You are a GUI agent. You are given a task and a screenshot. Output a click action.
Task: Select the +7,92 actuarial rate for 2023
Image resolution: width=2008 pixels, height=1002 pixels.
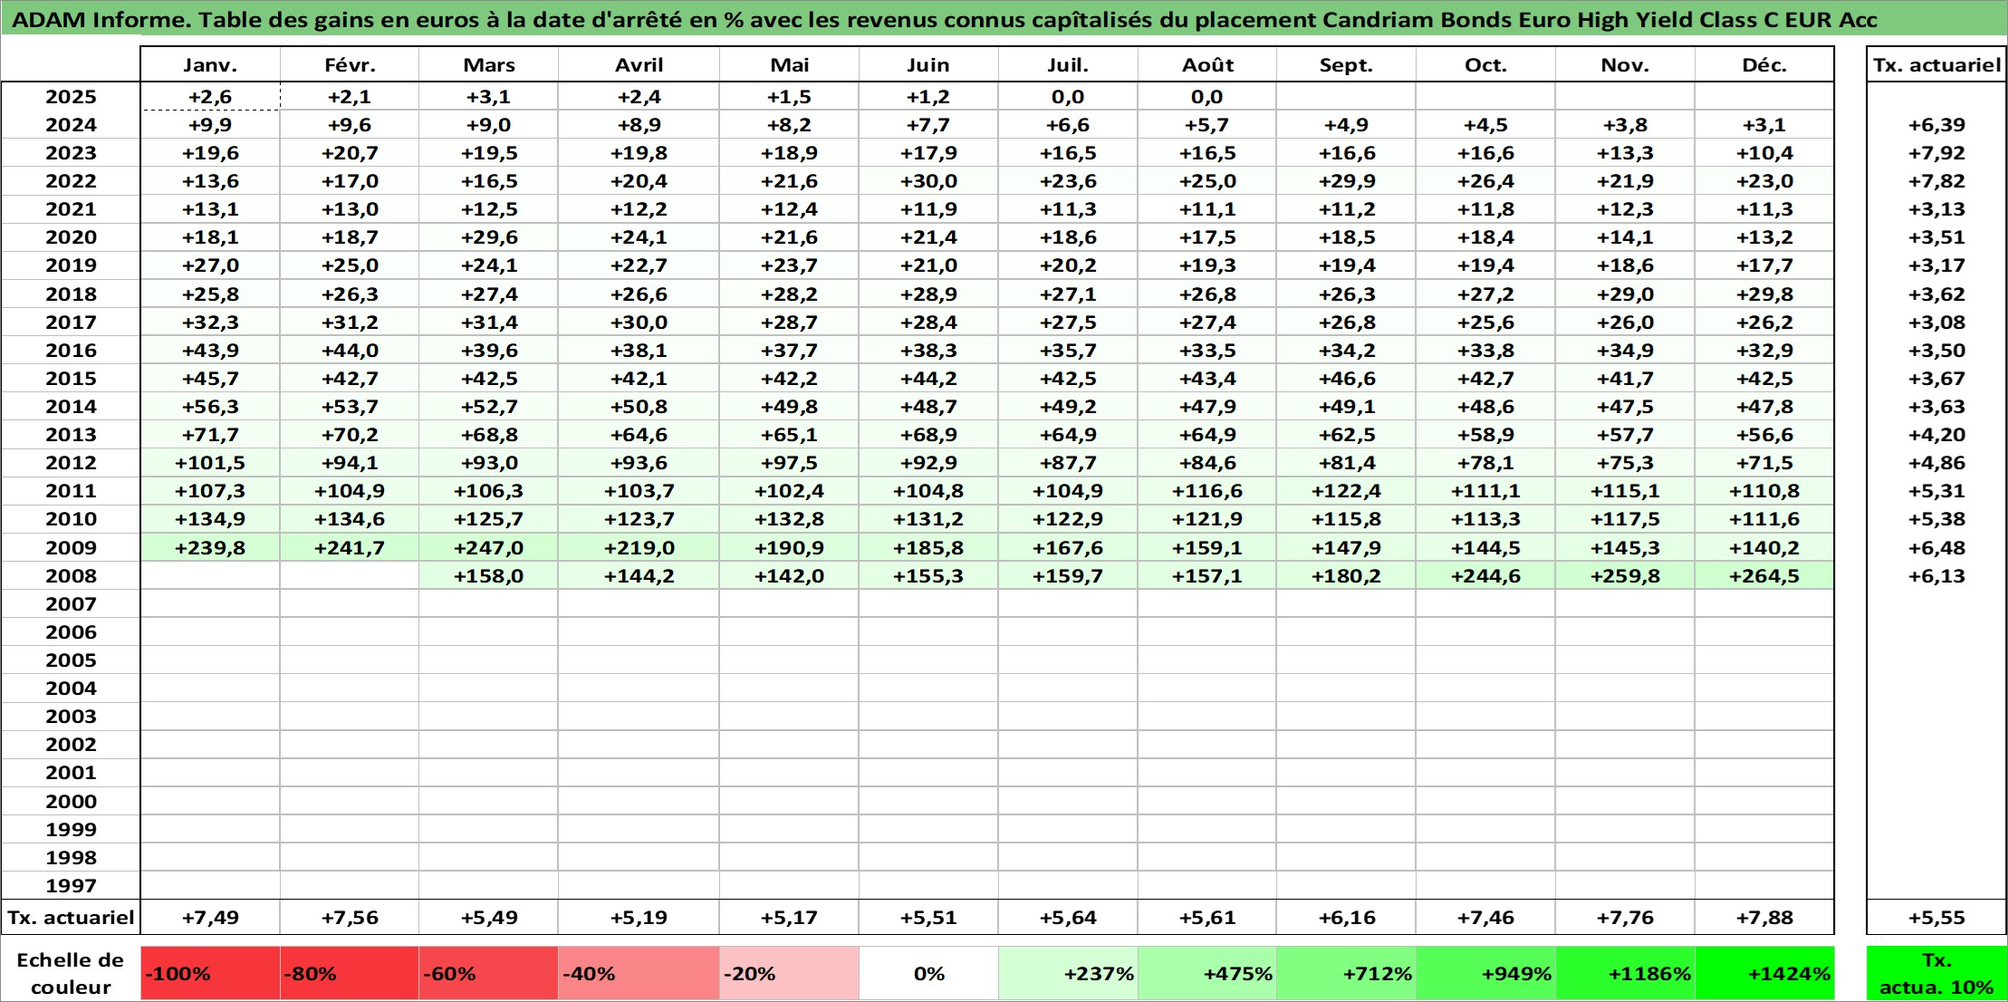point(1936,153)
